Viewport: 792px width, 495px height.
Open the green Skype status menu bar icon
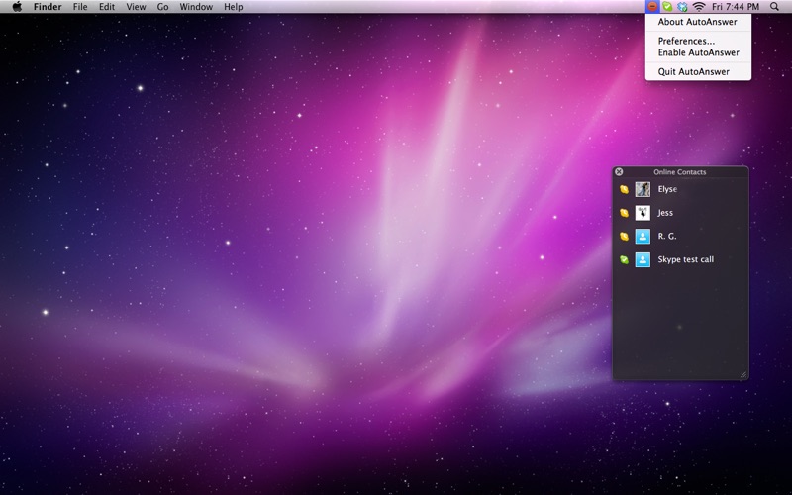coord(667,7)
